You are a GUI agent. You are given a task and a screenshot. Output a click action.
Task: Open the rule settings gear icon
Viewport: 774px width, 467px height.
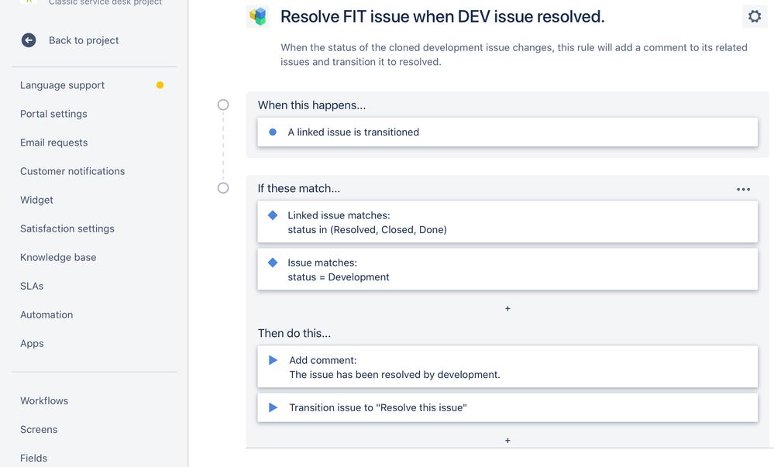point(755,16)
